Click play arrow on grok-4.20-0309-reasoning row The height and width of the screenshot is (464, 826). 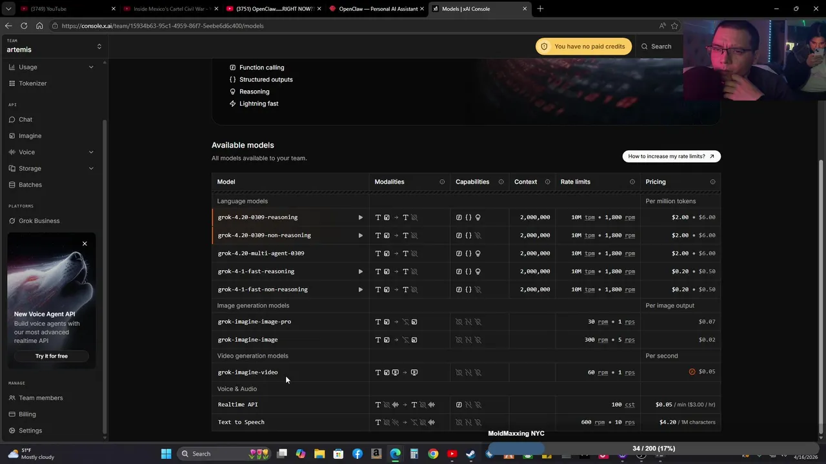(360, 217)
